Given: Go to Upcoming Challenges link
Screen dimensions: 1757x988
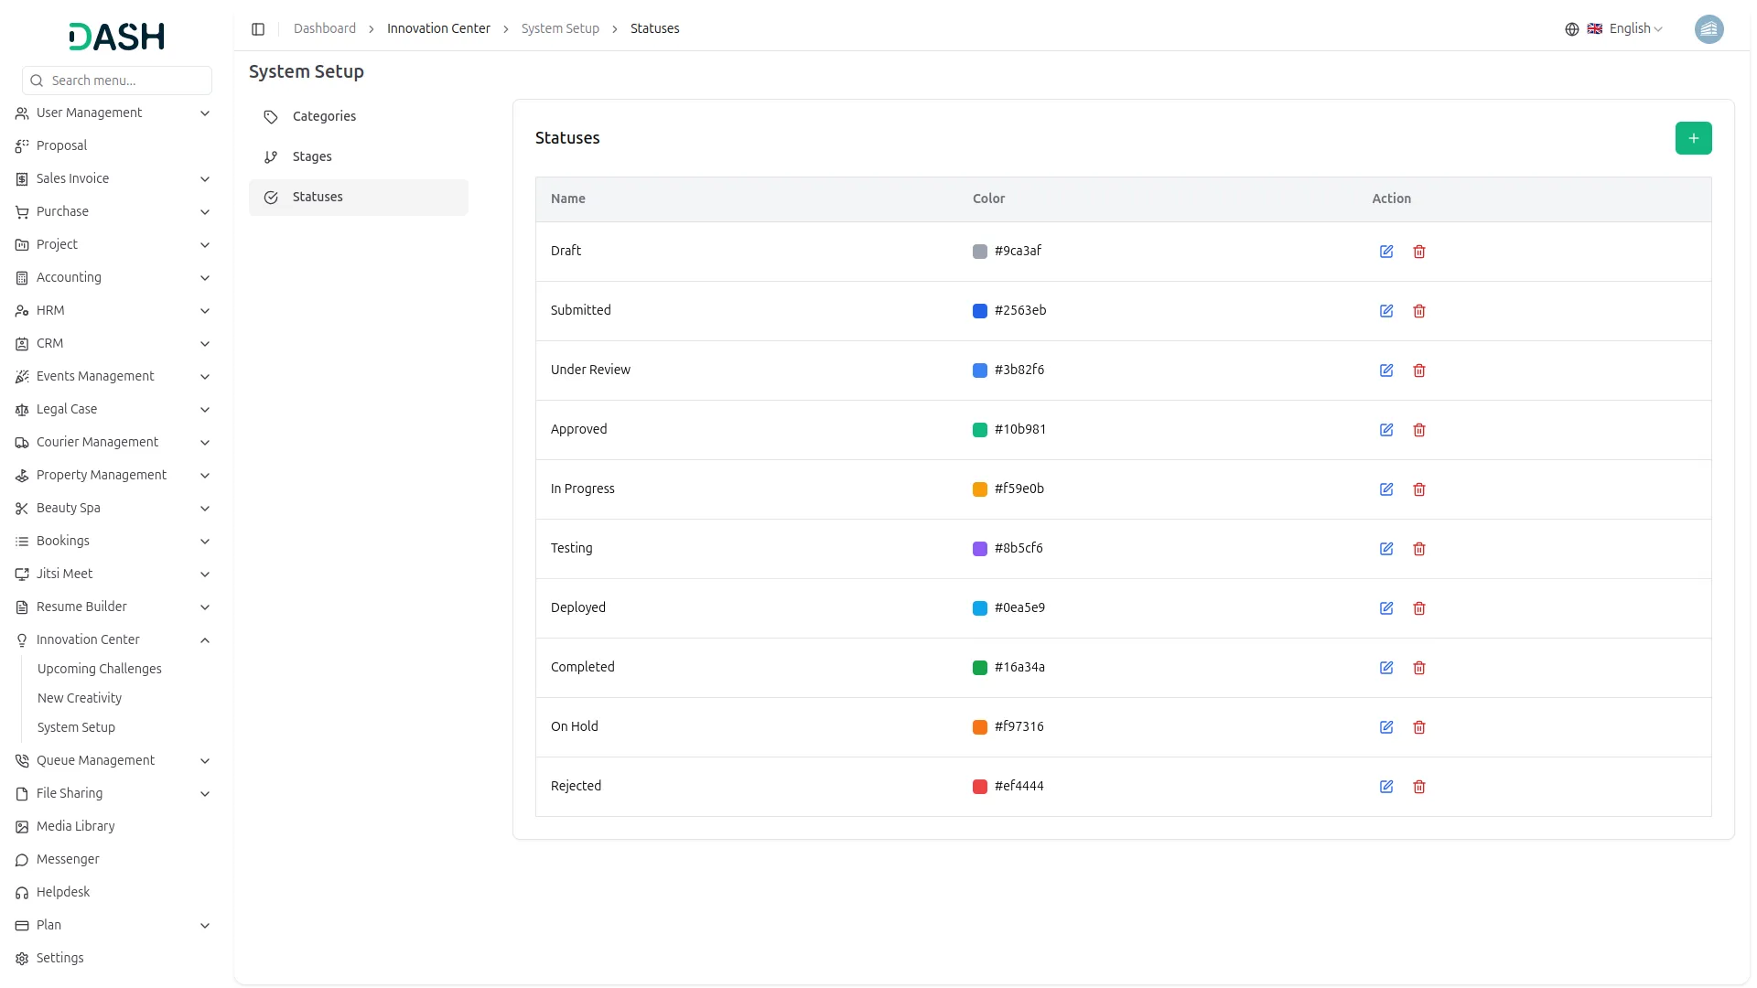Looking at the screenshot, I should coord(100,669).
